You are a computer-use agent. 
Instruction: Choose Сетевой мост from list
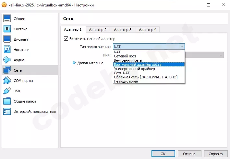[x=125, y=56]
